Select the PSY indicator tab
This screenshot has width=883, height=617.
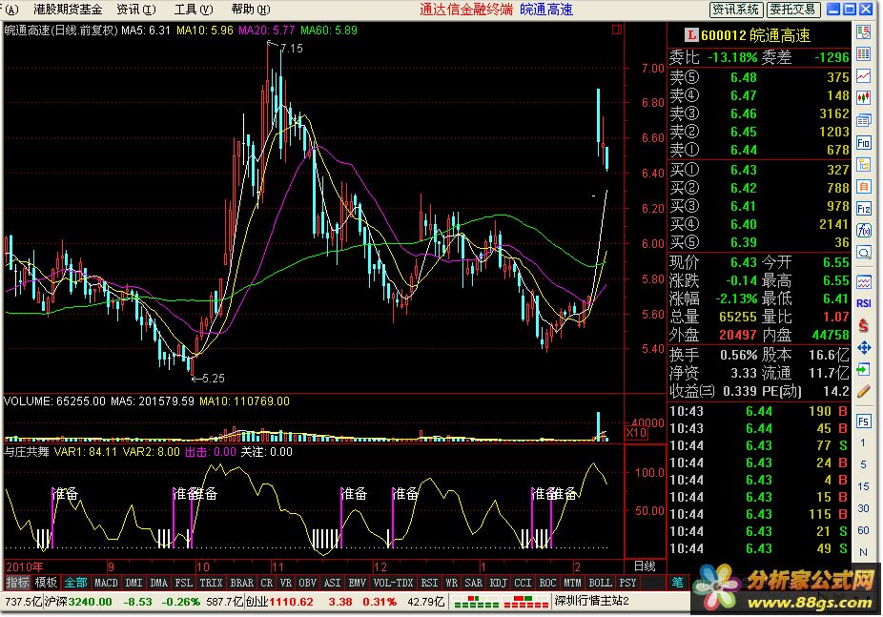627,583
